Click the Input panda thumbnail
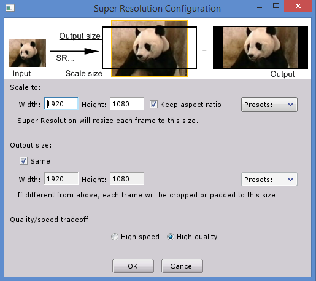The image size is (316, 281). [x=28, y=53]
